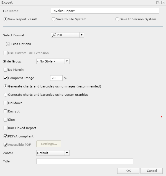The image size is (166, 176).
Task: Confirm export with OK button
Action: 128,171
